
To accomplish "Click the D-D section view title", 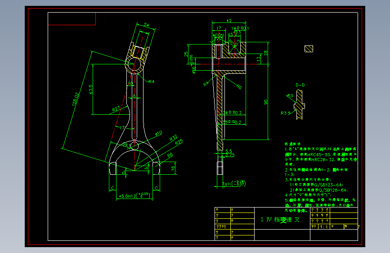I will pos(300,85).
